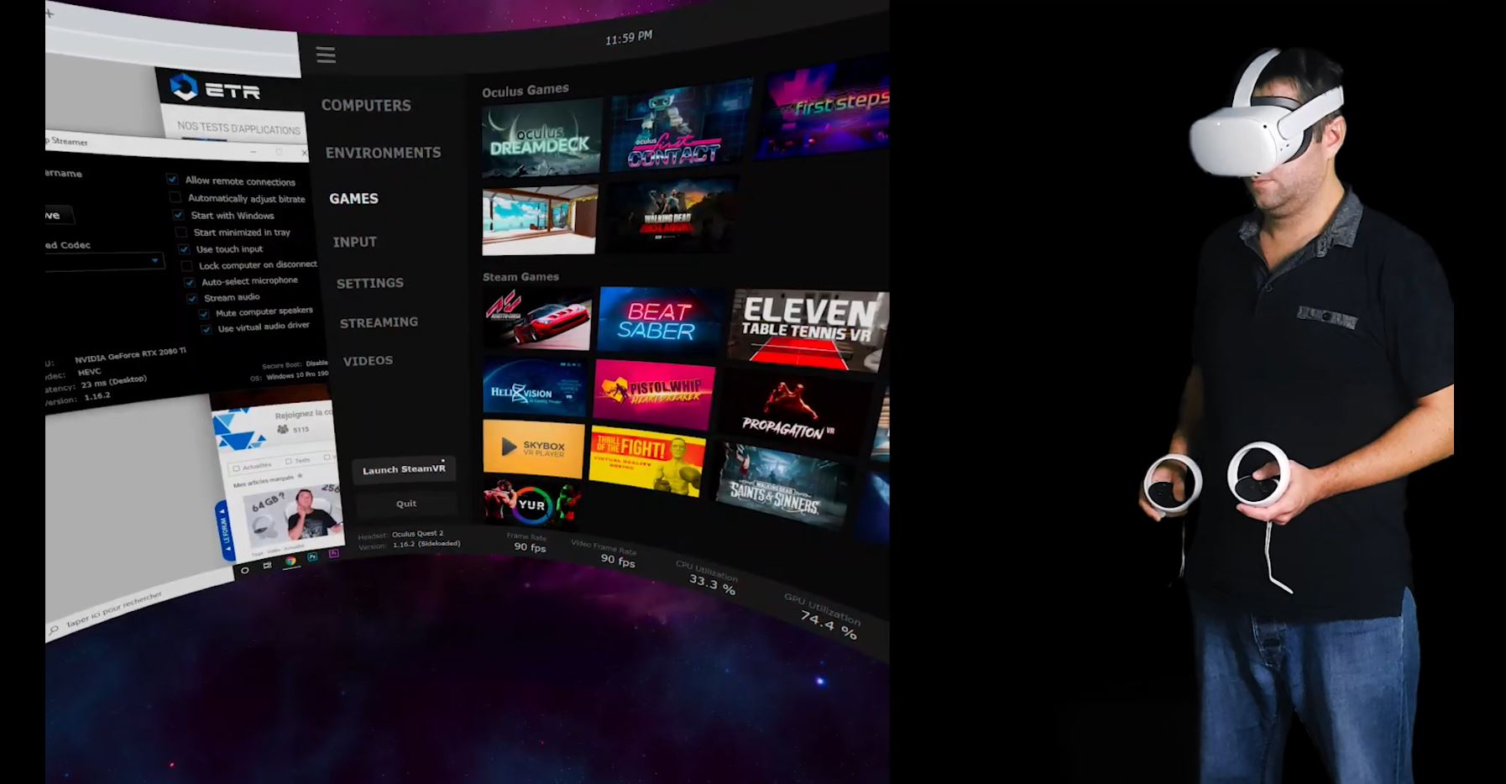The image size is (1506, 784).
Task: Open the 64GB article thumbnail
Action: [294, 515]
